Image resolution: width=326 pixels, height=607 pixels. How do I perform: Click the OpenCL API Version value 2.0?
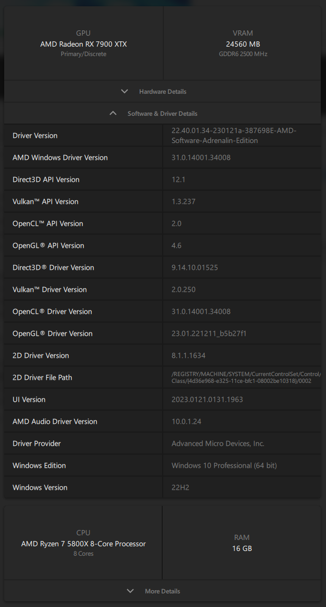[176, 223]
